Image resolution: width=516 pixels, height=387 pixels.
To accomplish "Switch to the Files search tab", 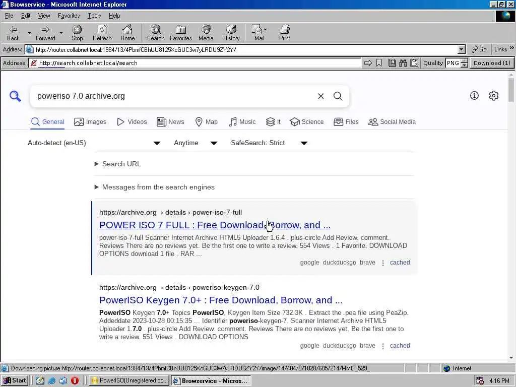I will click(x=346, y=122).
